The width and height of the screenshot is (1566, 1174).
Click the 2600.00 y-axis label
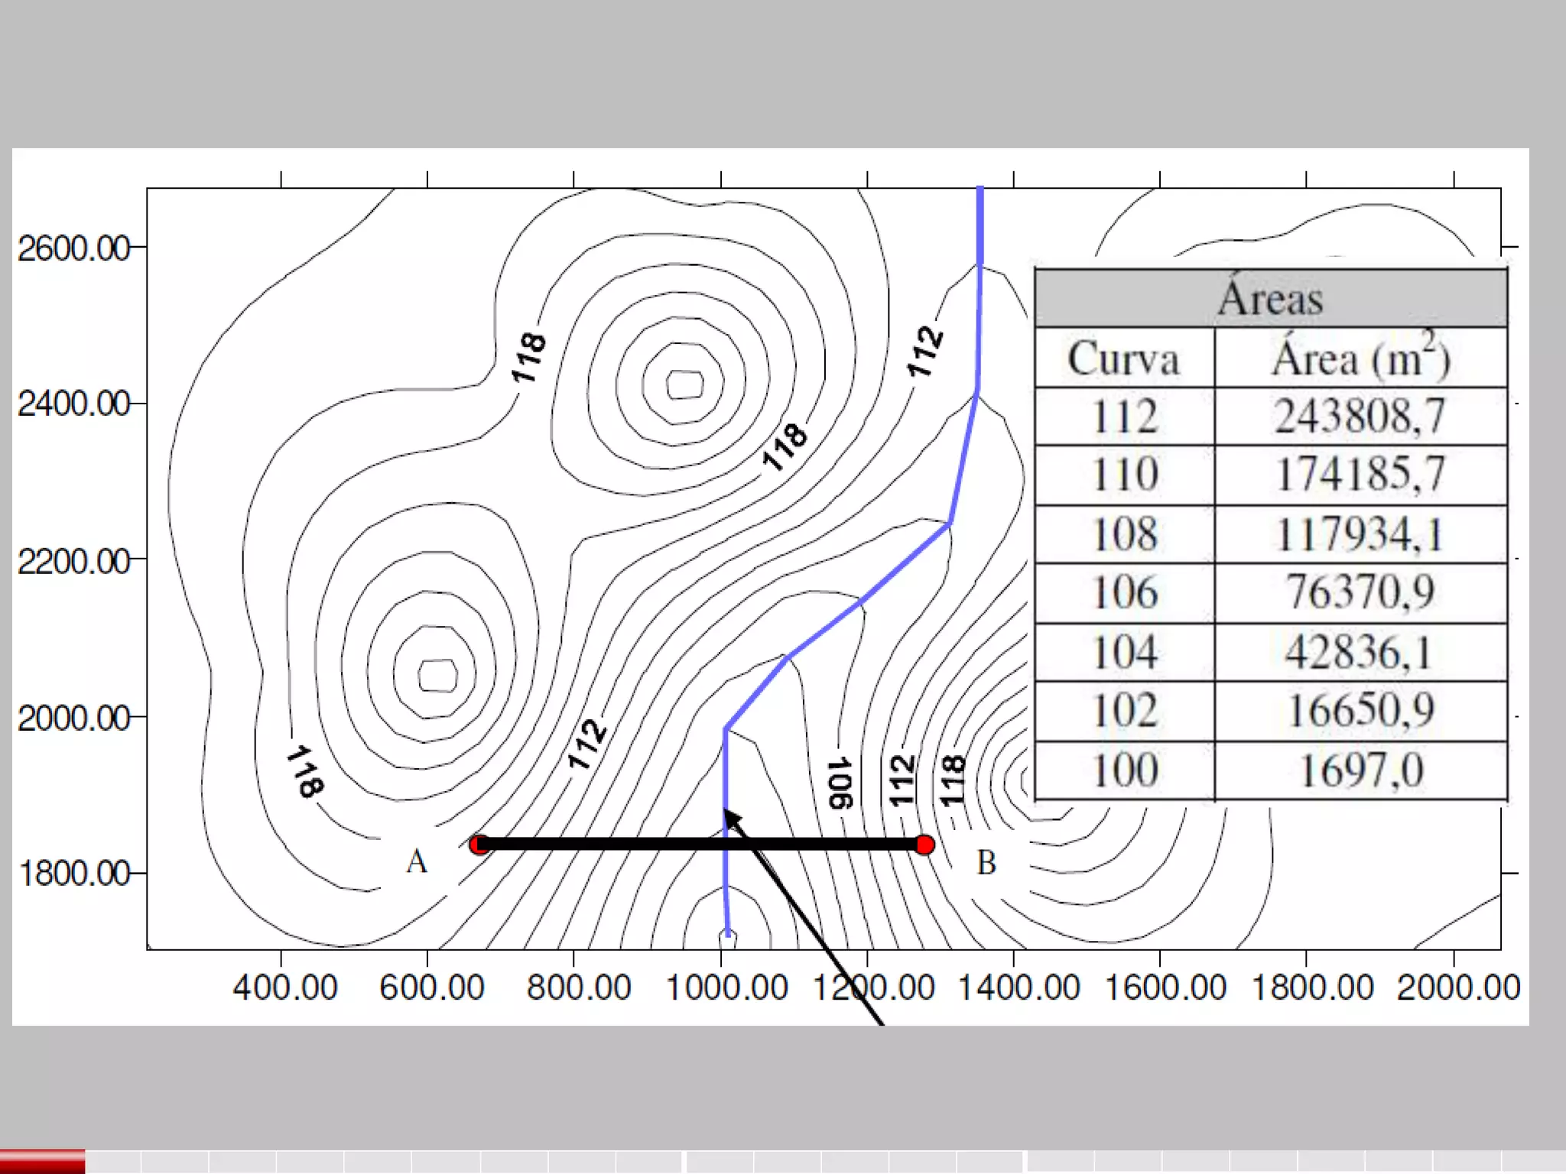coord(73,248)
